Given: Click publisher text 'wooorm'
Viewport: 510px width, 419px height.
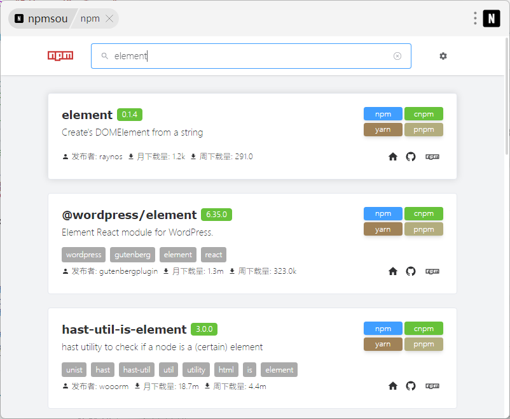Looking at the screenshot, I should click(114, 387).
